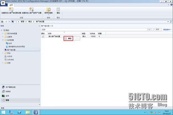Sort by the Name (名称) column header

click(64, 34)
